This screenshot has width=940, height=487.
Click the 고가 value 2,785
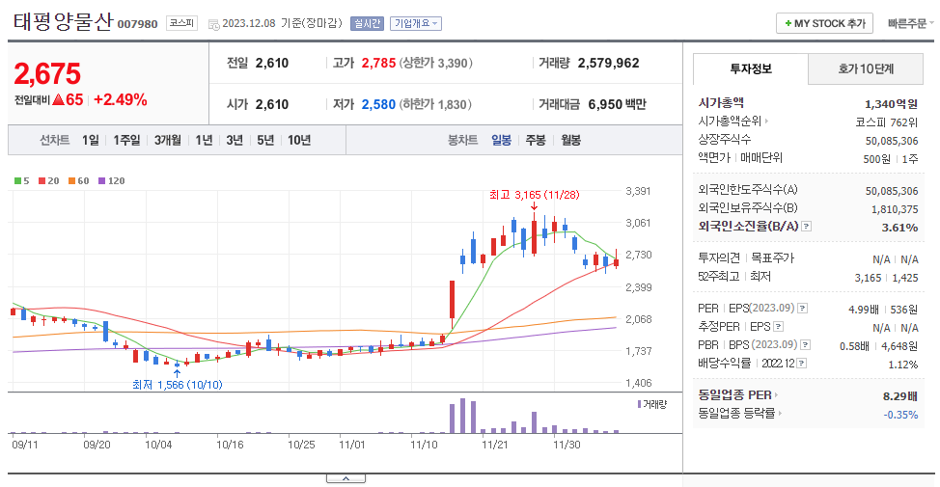378,63
